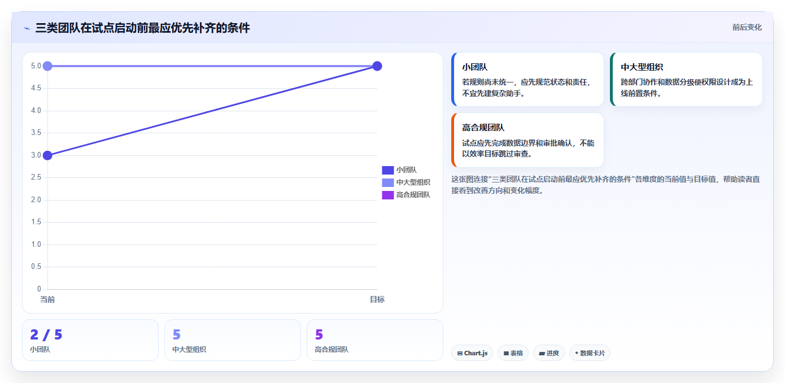Toggle the 高合规团队 legend entry in the chart

406,195
